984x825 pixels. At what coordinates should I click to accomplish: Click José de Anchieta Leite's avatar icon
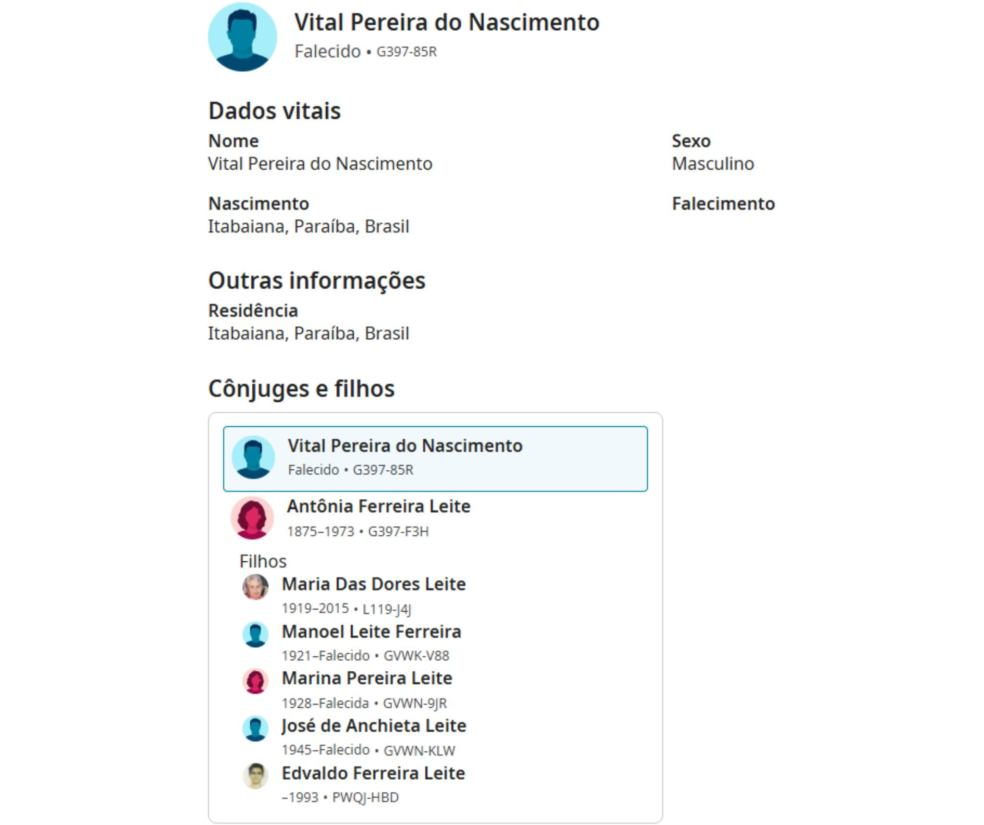pyautogui.click(x=255, y=728)
